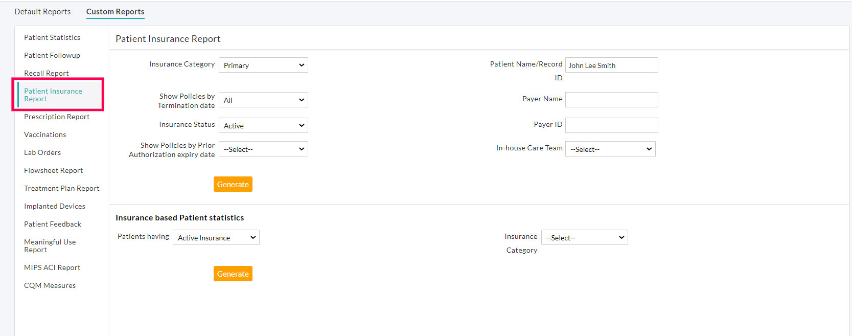Open the Insurance Status dropdown
852x336 pixels.
coord(263,126)
